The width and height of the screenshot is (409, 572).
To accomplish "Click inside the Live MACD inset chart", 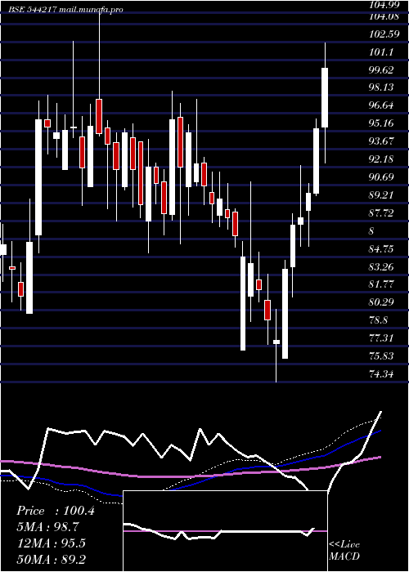I will 225,531.
